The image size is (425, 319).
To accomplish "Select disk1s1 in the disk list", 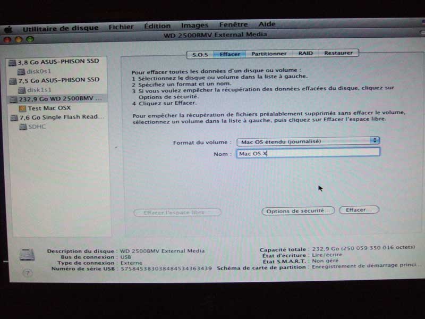I will (58, 90).
